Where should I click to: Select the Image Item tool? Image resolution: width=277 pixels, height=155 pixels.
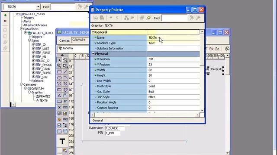click(x=59, y=113)
